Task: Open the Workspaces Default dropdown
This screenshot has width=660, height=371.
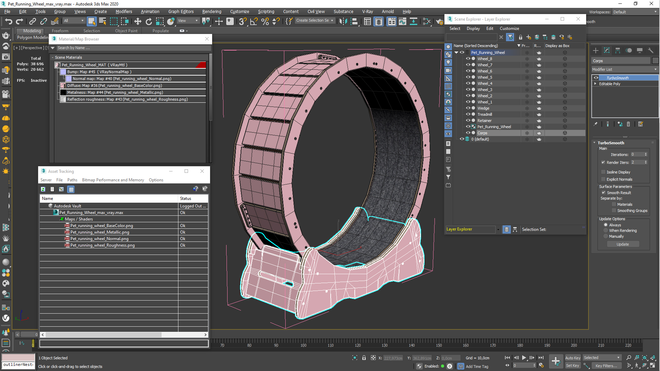Action: point(635,12)
